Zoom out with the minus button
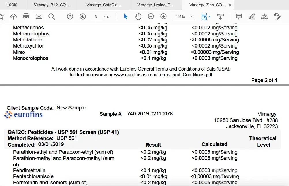 point(151,16)
